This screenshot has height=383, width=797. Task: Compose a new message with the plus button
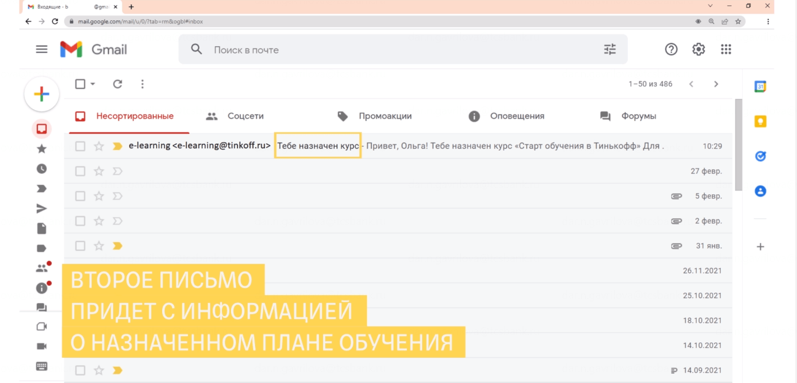(41, 94)
